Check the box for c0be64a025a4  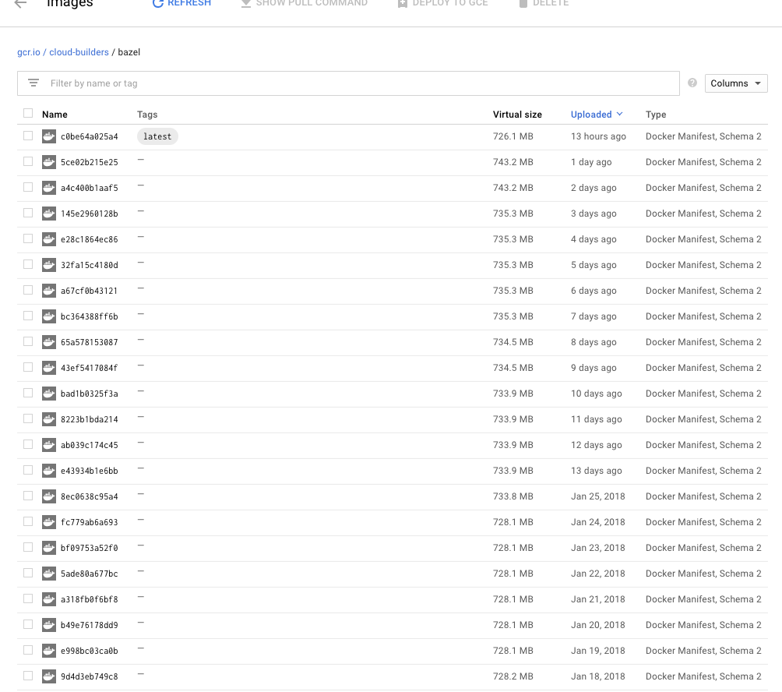coord(28,136)
